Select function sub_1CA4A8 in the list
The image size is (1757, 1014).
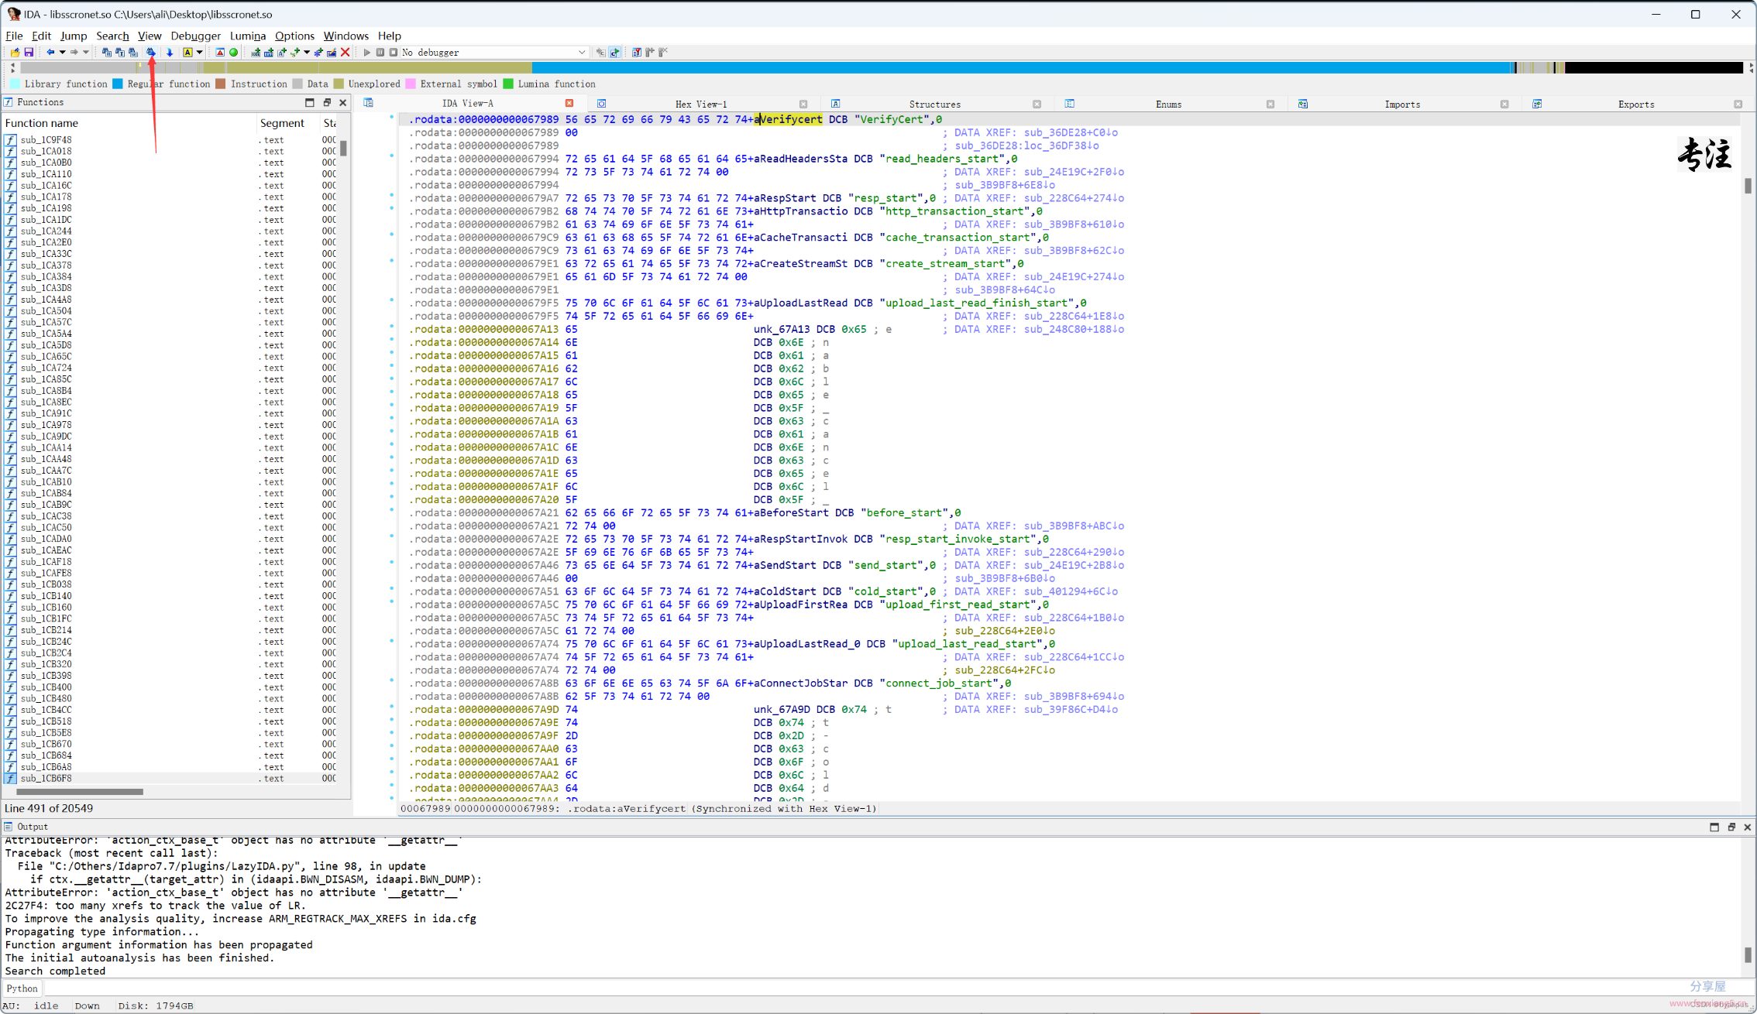[x=46, y=300]
